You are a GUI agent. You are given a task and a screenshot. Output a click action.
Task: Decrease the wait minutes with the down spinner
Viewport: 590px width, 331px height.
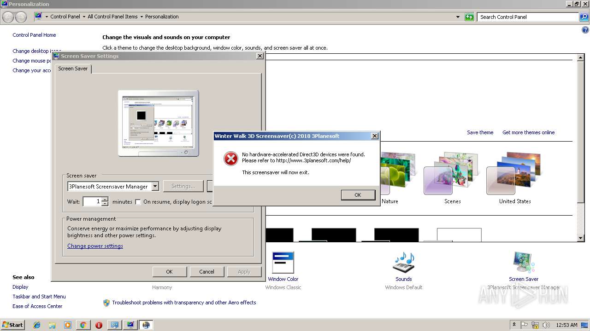[x=105, y=204]
